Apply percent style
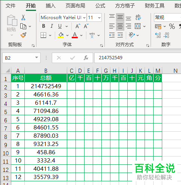 pos(172,26)
